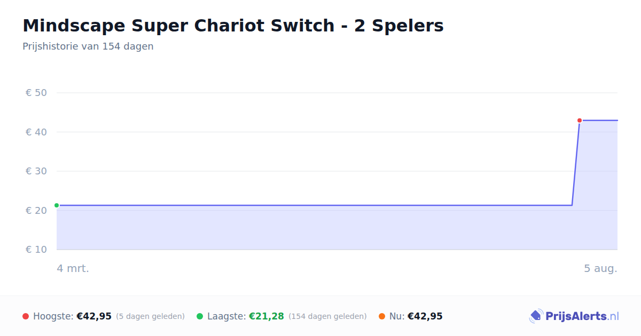
Task: Click the € 30 axis label
Action: (x=36, y=171)
